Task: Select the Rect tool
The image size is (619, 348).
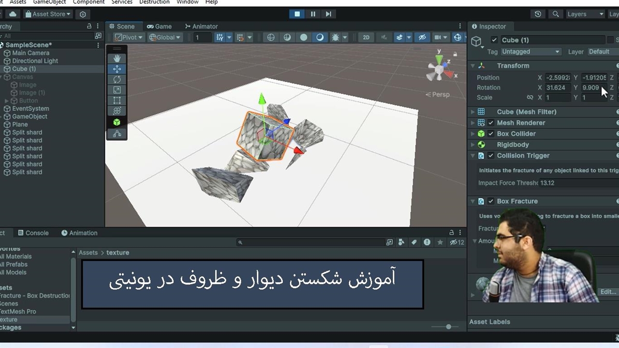Action: point(117,101)
